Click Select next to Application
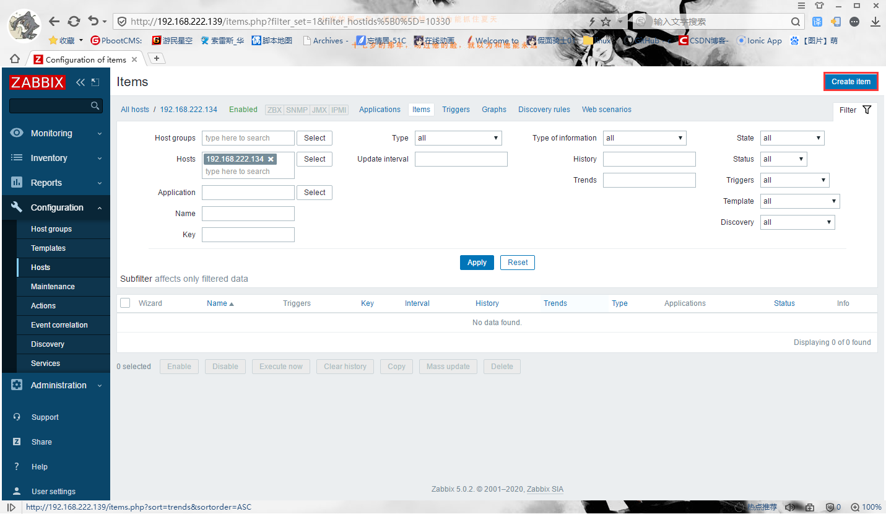 tap(315, 193)
